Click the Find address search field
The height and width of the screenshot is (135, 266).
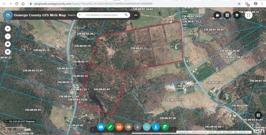click(103, 15)
